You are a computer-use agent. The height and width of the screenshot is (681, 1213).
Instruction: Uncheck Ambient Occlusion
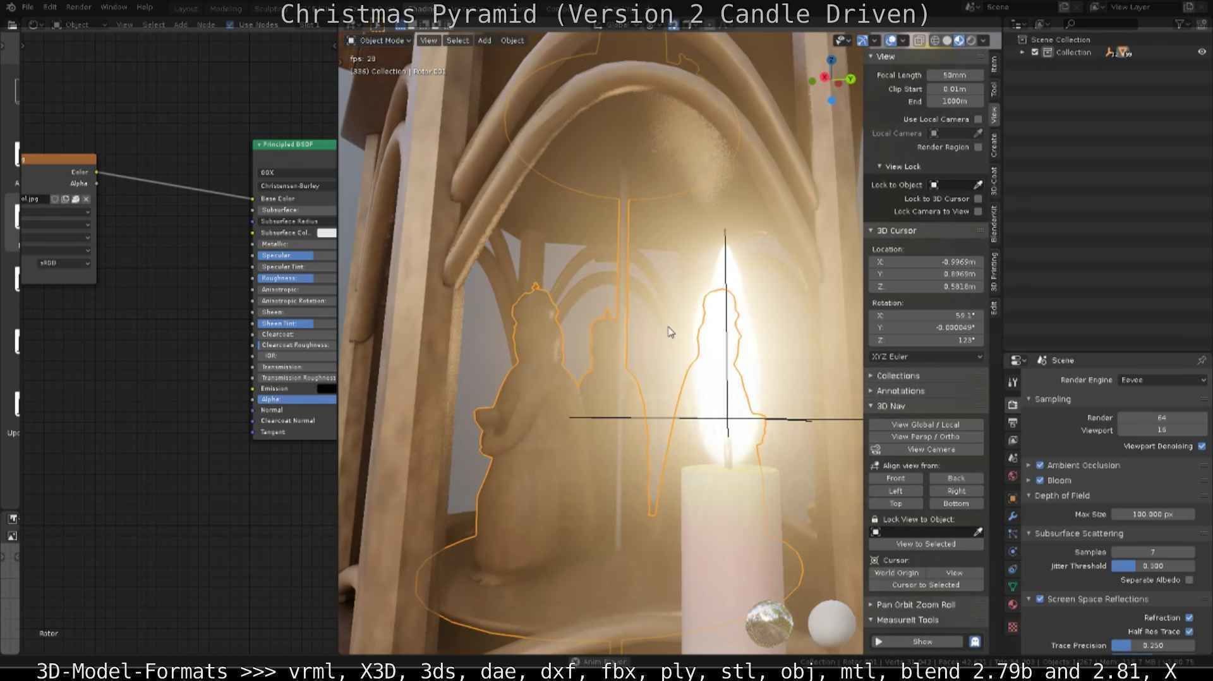(1040, 465)
